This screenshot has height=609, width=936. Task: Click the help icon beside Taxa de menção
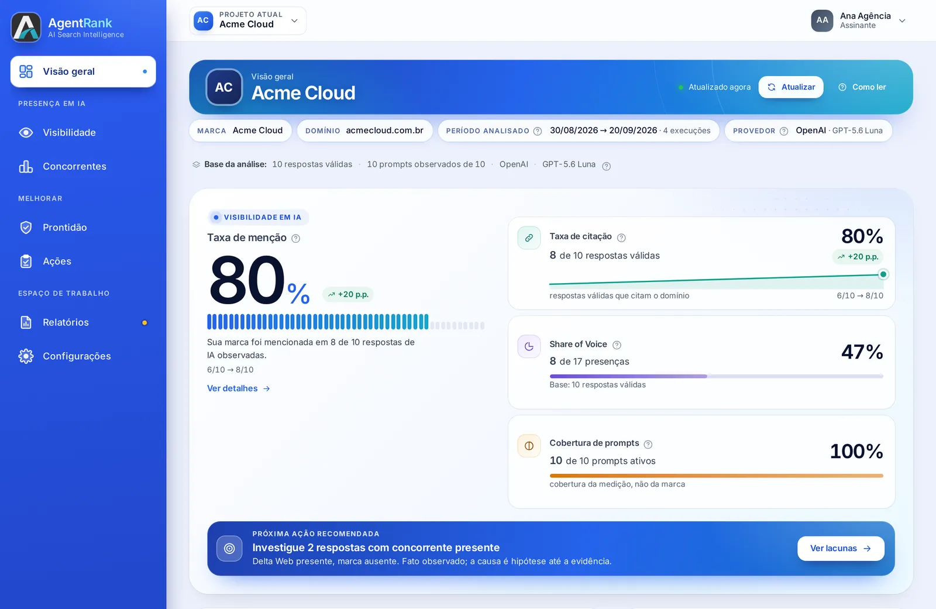click(x=296, y=238)
